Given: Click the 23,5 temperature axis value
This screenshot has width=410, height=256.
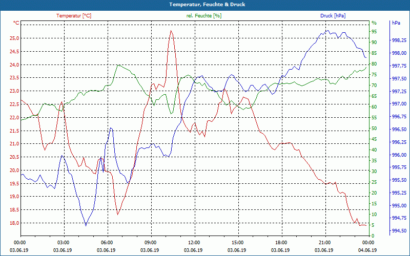Looking at the screenshot, I should (14, 78).
